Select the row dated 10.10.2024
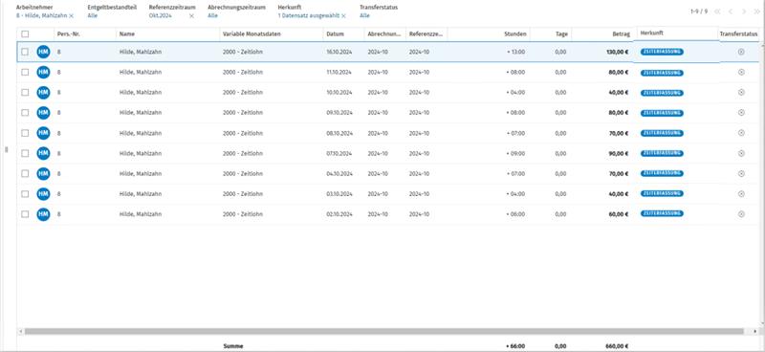Viewport: 765px width, 352px height. click(26, 92)
